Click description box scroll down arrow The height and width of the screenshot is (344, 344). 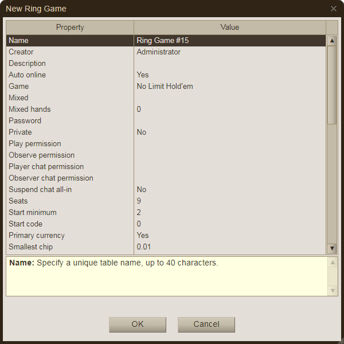point(332,291)
